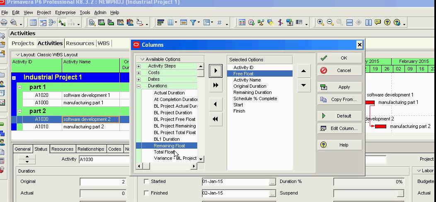The height and width of the screenshot is (202, 436).
Task: Click the online help globe icon
Action: pyautogui.click(x=397, y=22)
